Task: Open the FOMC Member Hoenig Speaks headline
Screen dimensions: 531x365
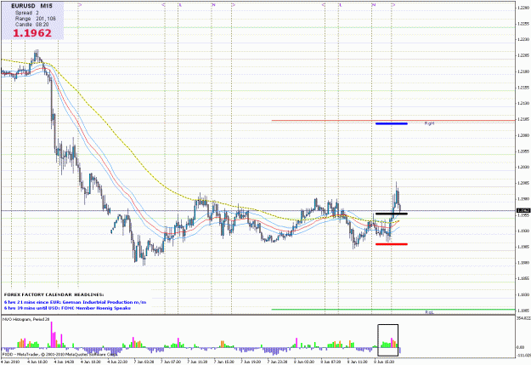Action: pyautogui.click(x=67, y=308)
